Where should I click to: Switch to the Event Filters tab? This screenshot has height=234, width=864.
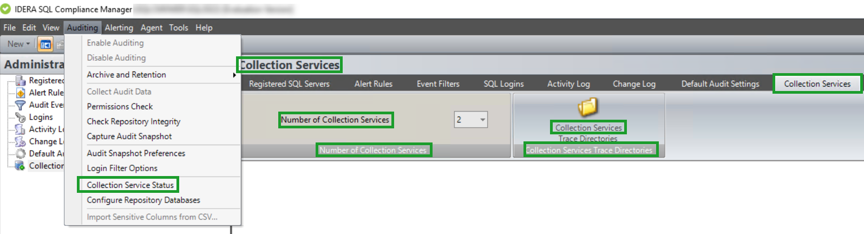(438, 84)
